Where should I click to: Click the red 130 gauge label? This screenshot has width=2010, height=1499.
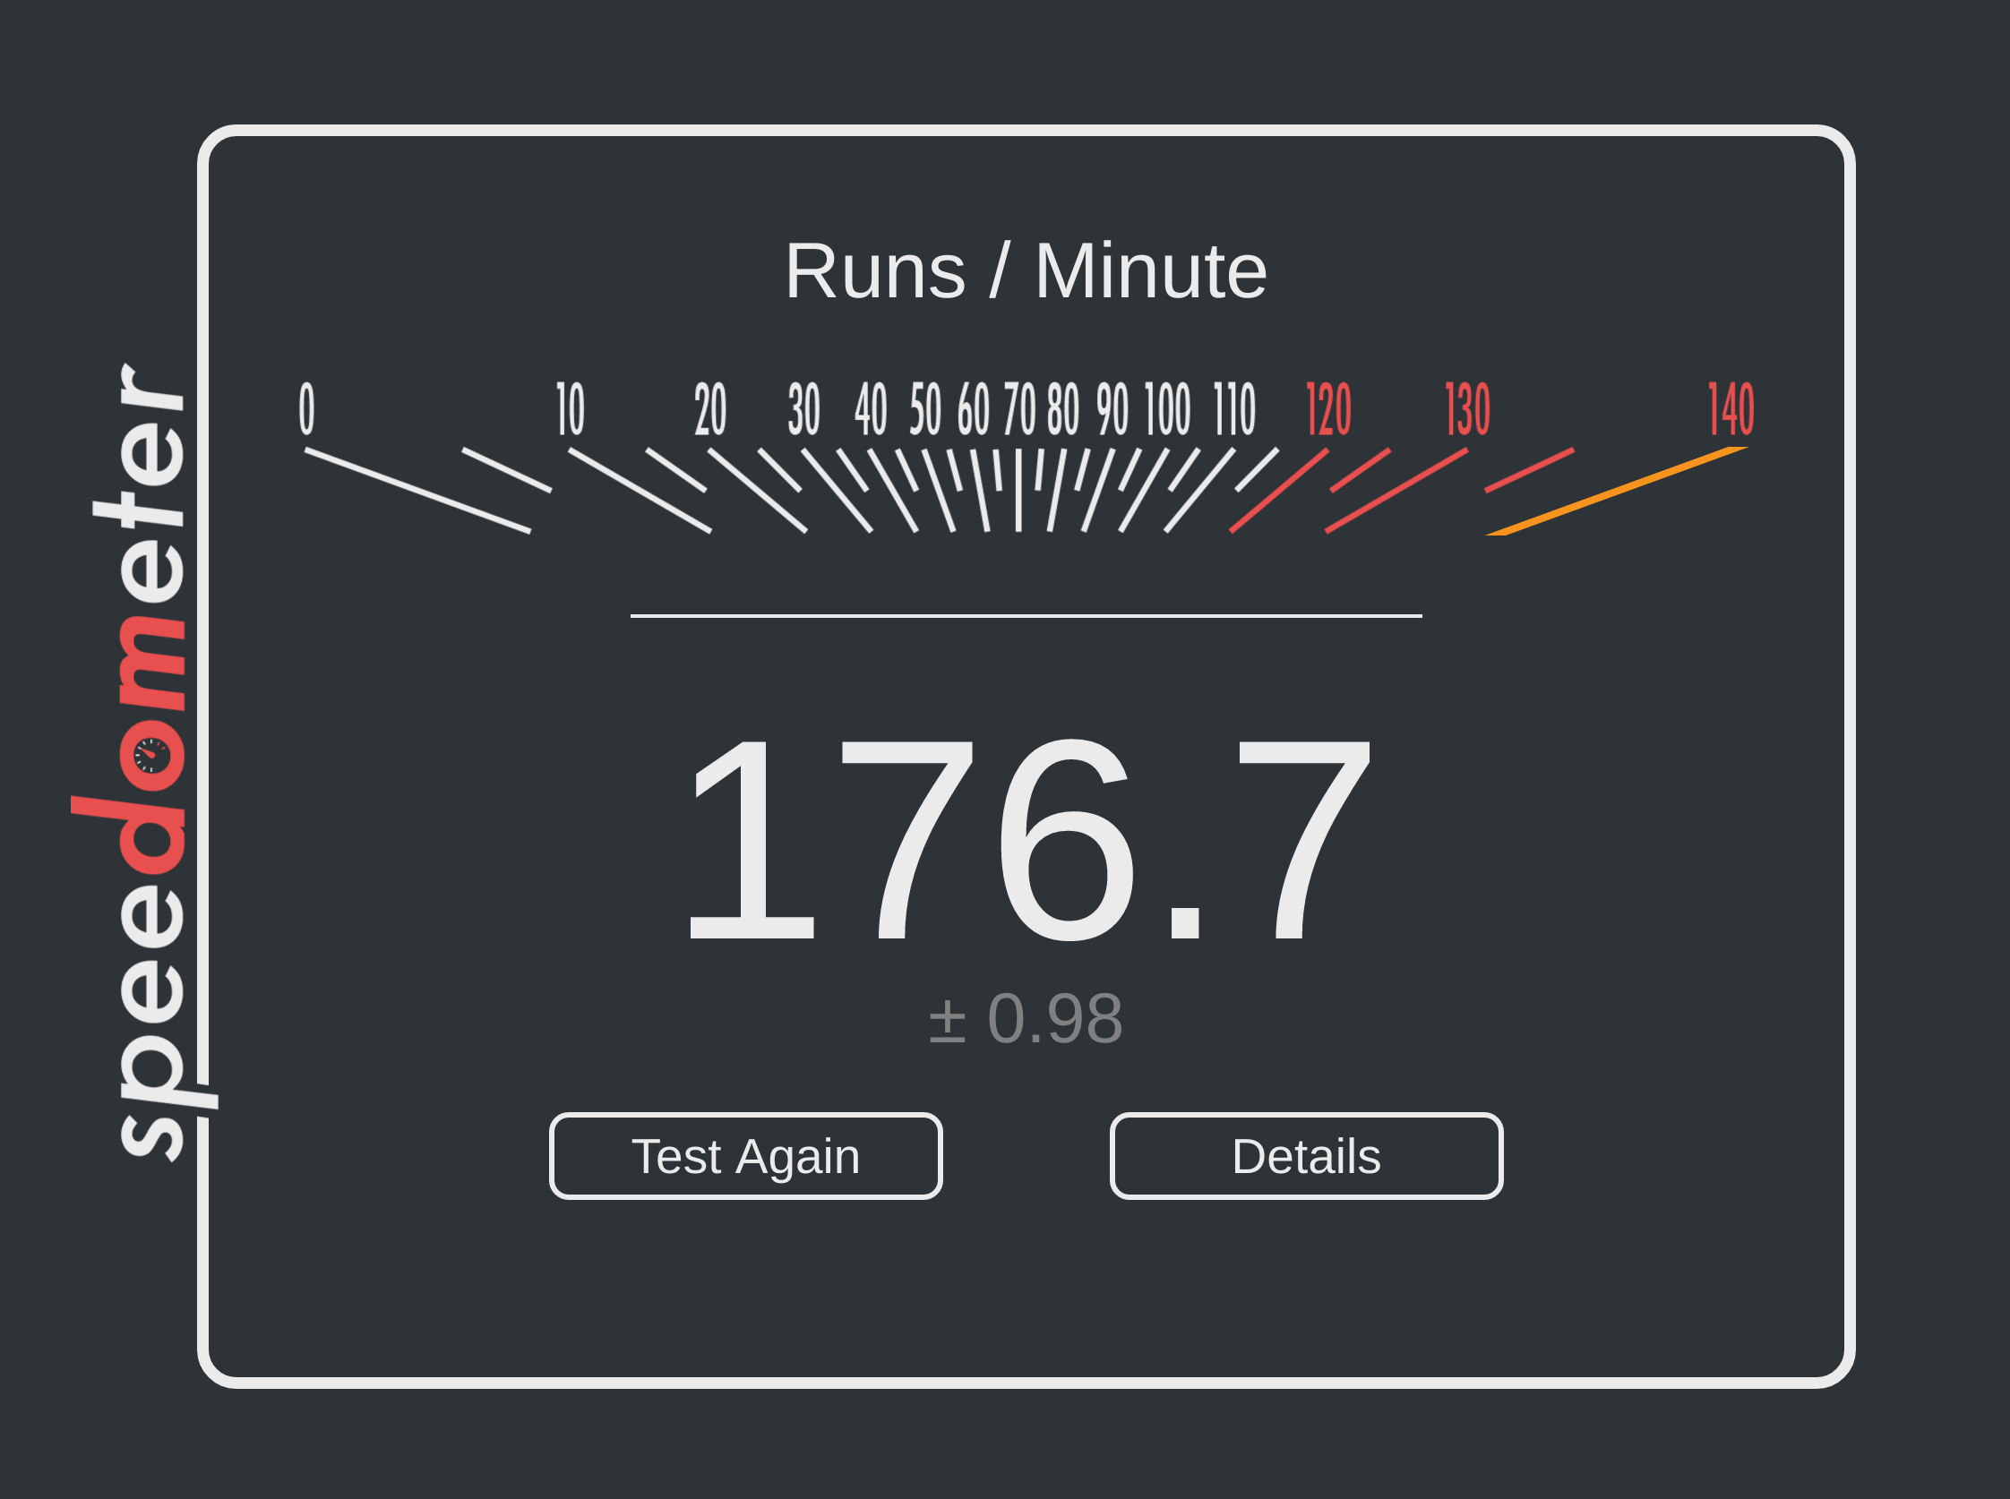coord(1467,409)
